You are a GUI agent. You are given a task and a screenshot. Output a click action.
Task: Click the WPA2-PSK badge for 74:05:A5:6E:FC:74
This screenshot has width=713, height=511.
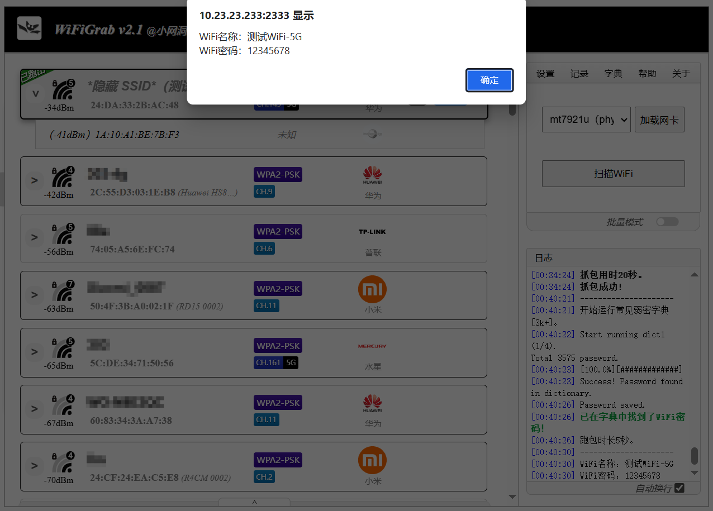point(278,232)
